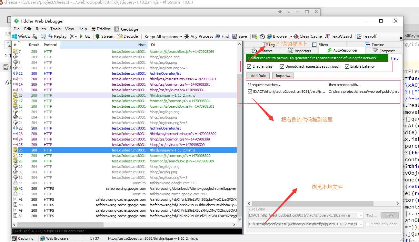Click the Add Rule button
This screenshot has height=242, width=419.
[258, 76]
